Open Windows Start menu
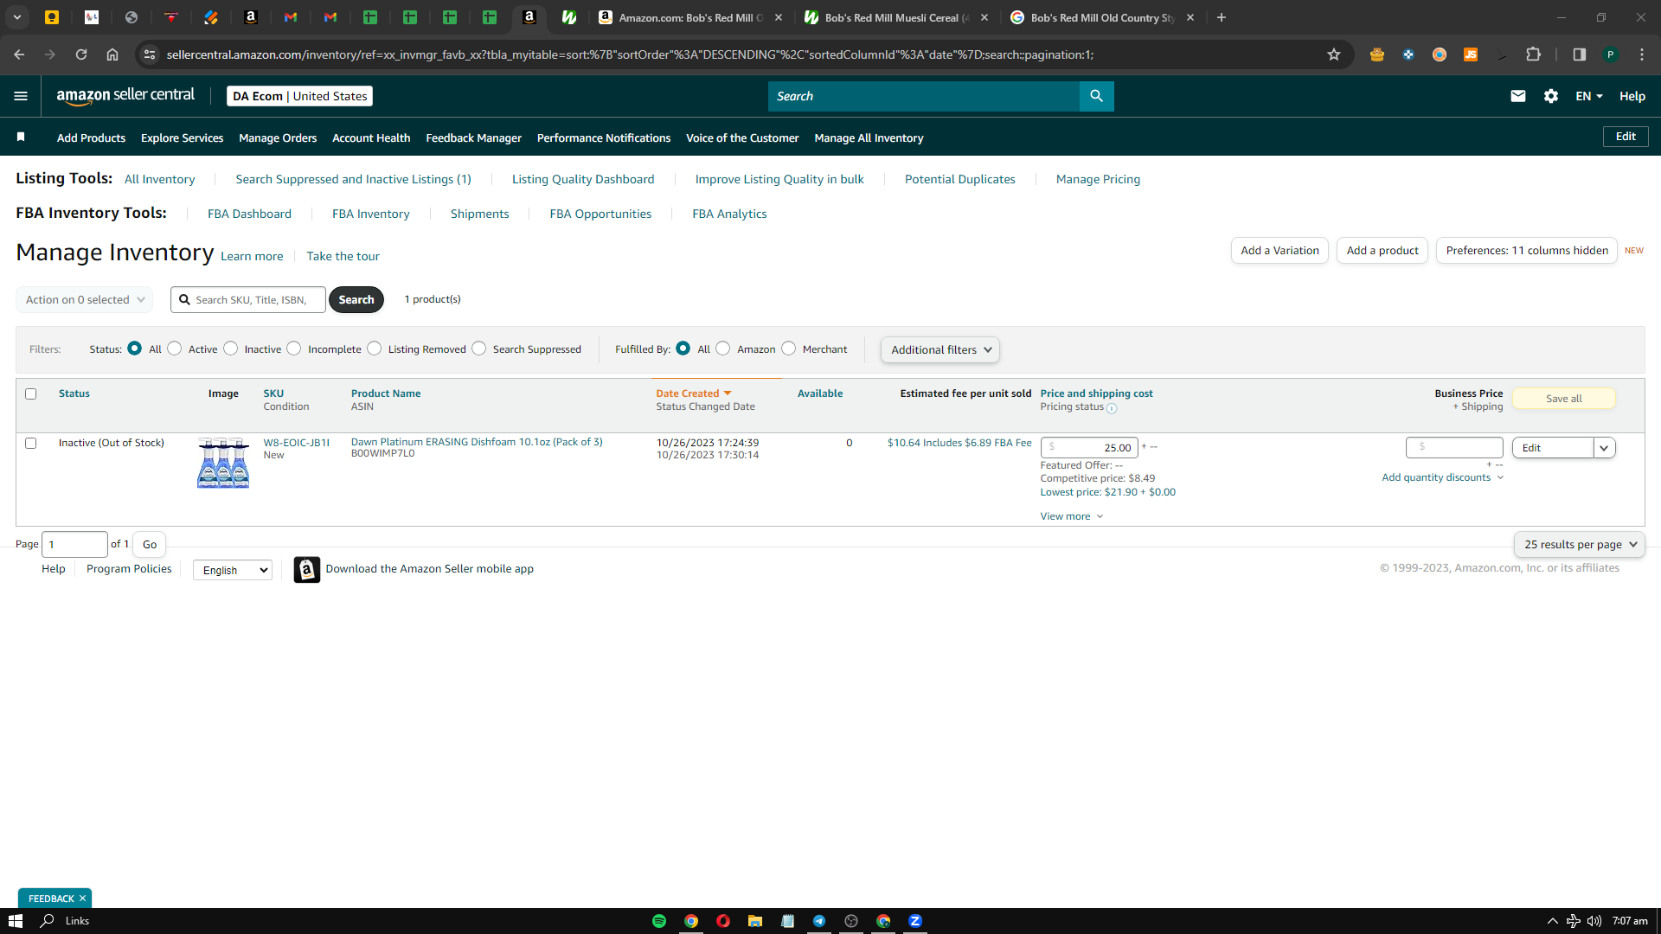 click(16, 921)
